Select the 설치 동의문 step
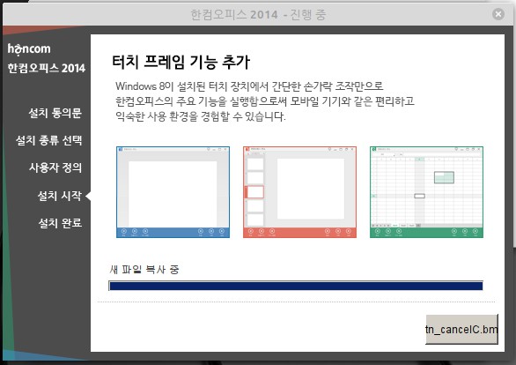This screenshot has width=516, height=365. tap(55, 113)
